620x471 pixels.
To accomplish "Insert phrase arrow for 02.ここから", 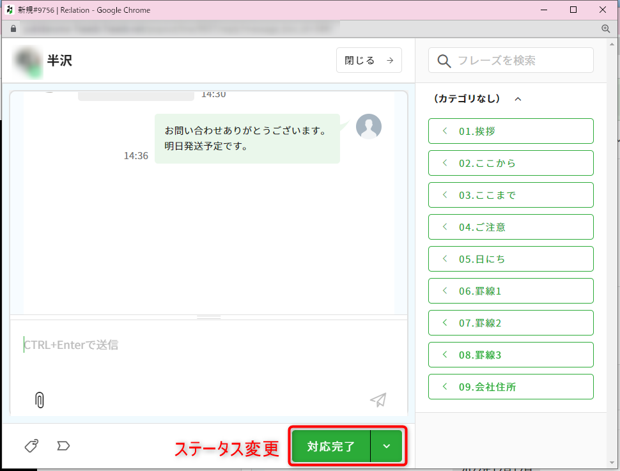I will (446, 163).
